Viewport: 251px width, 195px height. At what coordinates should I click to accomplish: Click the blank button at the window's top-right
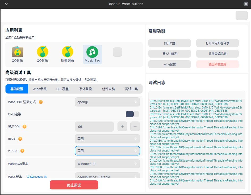[241, 15]
